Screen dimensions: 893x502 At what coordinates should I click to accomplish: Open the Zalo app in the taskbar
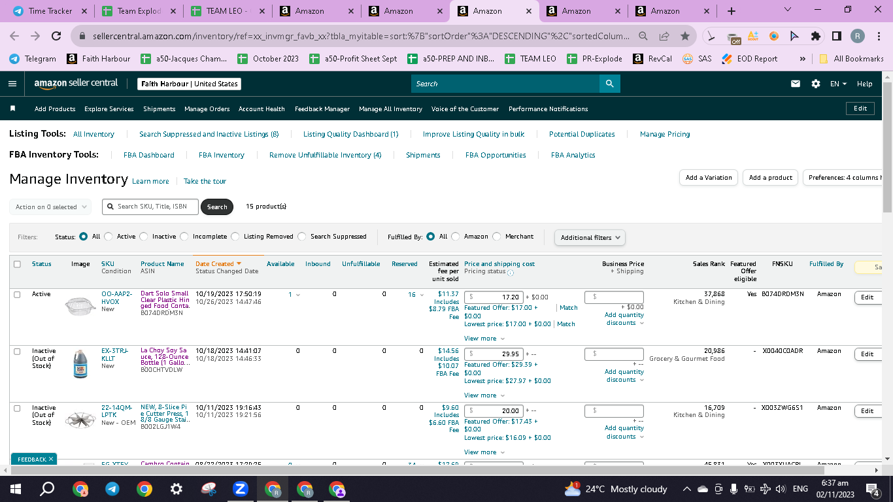click(241, 489)
